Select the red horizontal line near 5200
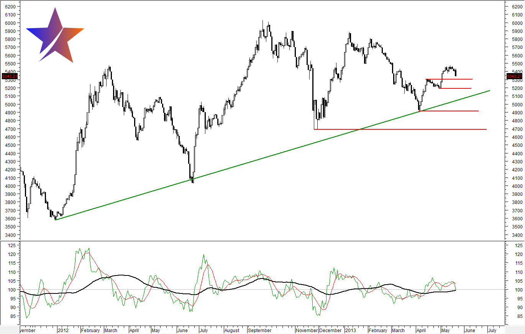The width and height of the screenshot is (525, 334). click(455, 88)
